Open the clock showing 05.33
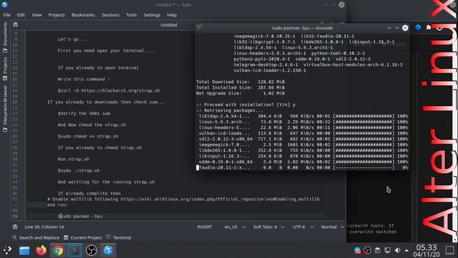The height and width of the screenshot is (258, 458). [x=427, y=247]
